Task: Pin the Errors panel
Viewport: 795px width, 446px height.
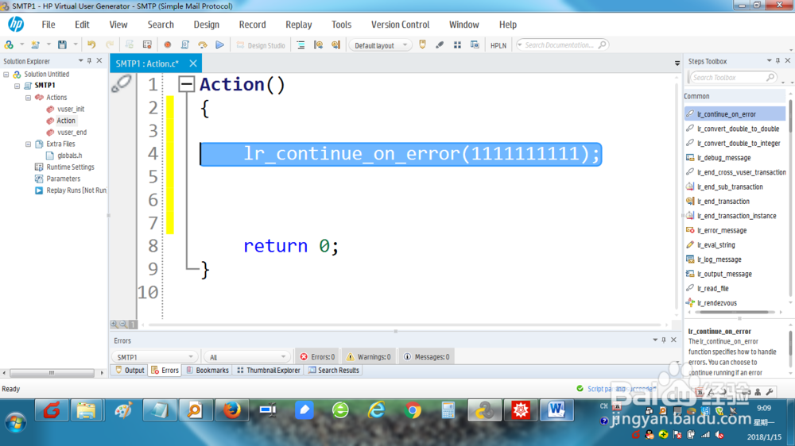Action: coord(664,340)
